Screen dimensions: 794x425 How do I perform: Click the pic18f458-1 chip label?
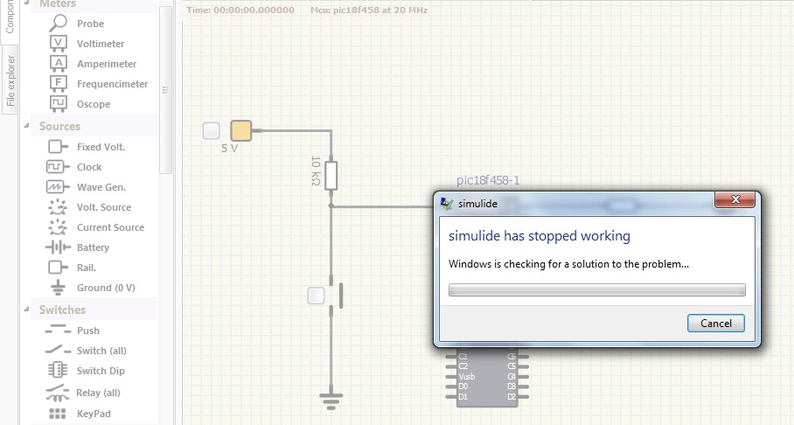click(488, 180)
